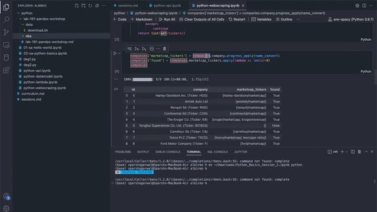This screenshot has width=377, height=212.
Task: Open cell toolbar more actions
Action: click(158, 49)
